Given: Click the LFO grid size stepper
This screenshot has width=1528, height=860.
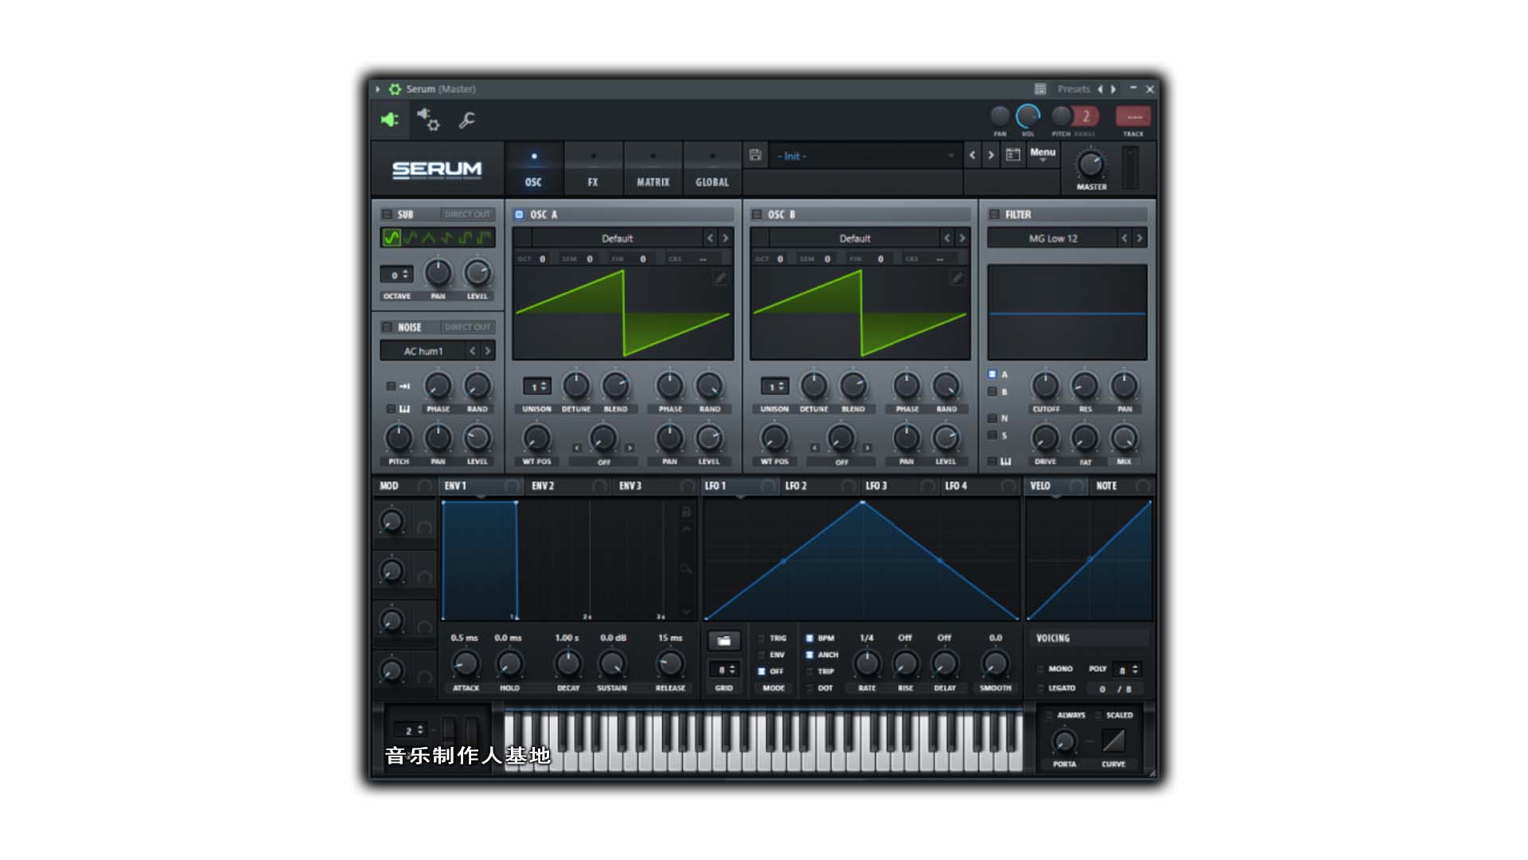Looking at the screenshot, I should 724,670.
